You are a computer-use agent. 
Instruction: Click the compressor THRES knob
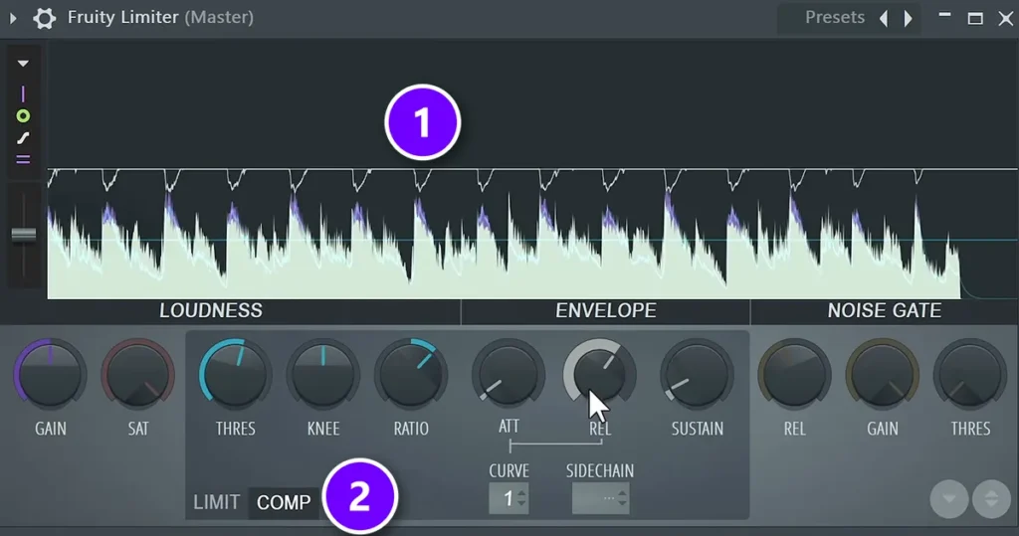235,375
